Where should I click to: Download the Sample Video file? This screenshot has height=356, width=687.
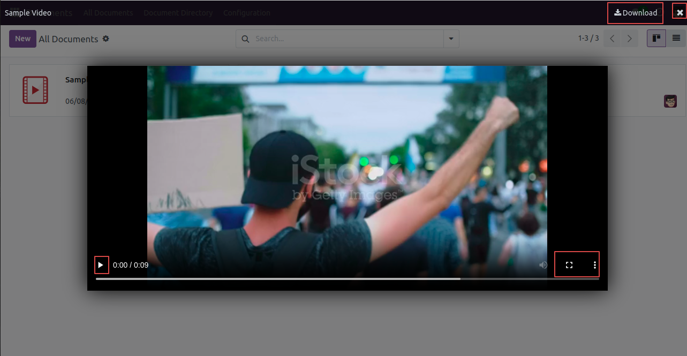635,13
